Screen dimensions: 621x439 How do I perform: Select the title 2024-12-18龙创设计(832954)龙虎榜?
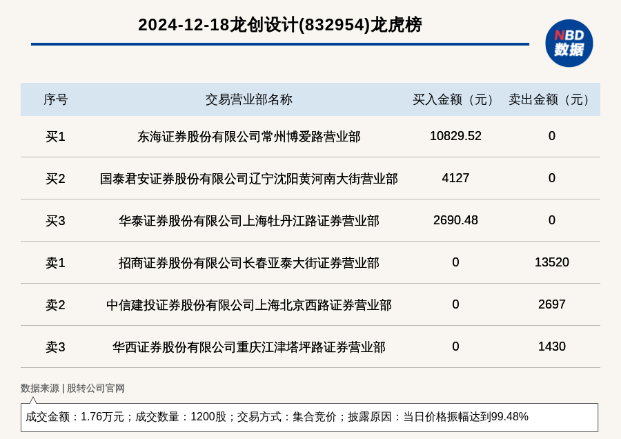coord(280,25)
